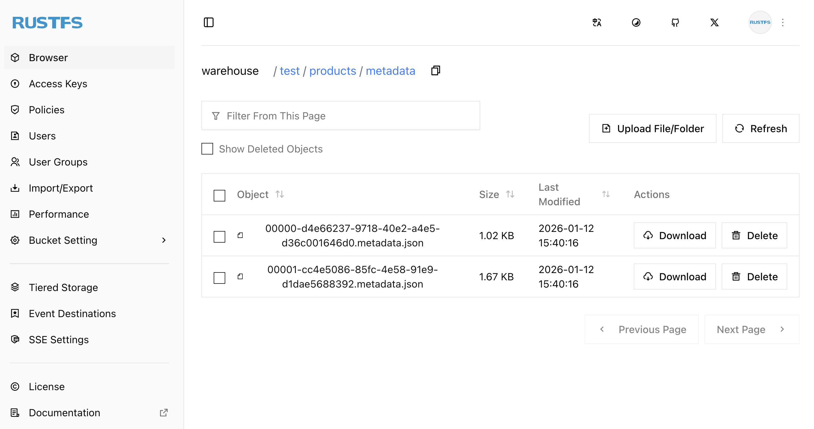Sort objects by Last Modified
Image resolution: width=814 pixels, height=429 pixels.
[x=606, y=194]
